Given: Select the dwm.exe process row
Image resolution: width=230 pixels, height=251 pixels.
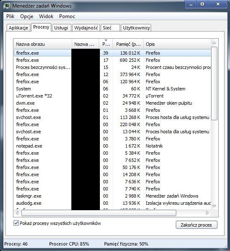Looking at the screenshot, I should (112, 103).
